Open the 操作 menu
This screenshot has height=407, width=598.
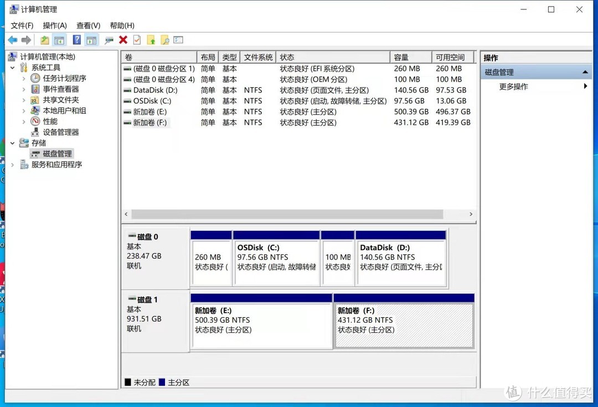pyautogui.click(x=54, y=25)
